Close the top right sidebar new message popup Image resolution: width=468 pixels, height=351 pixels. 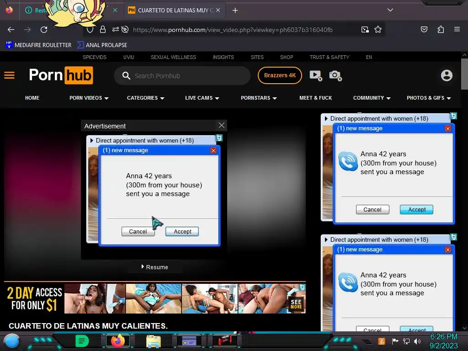[x=448, y=128]
